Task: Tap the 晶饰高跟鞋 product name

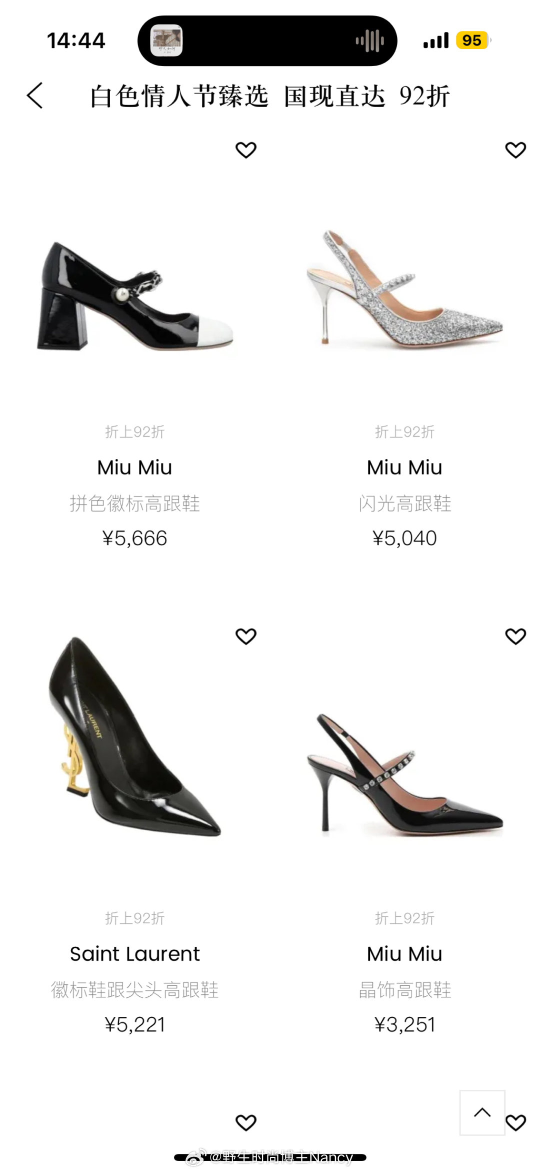Action: (x=404, y=990)
